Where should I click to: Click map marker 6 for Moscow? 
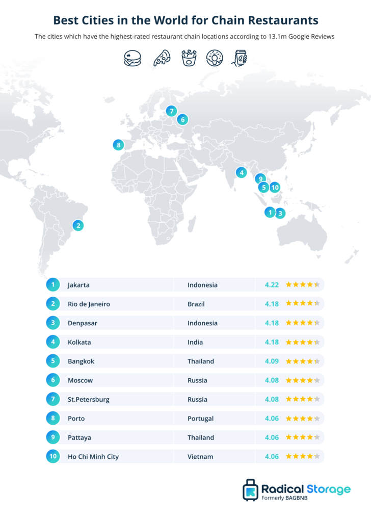tap(182, 119)
